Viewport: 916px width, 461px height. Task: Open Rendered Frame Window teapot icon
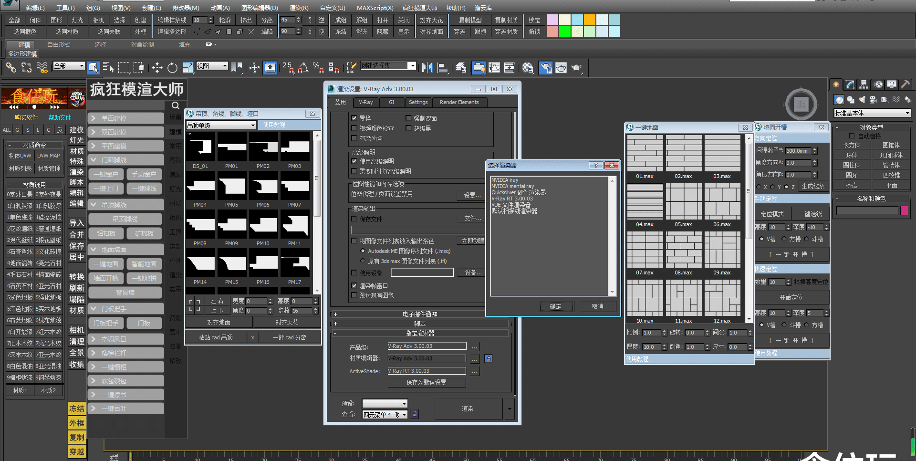click(561, 68)
